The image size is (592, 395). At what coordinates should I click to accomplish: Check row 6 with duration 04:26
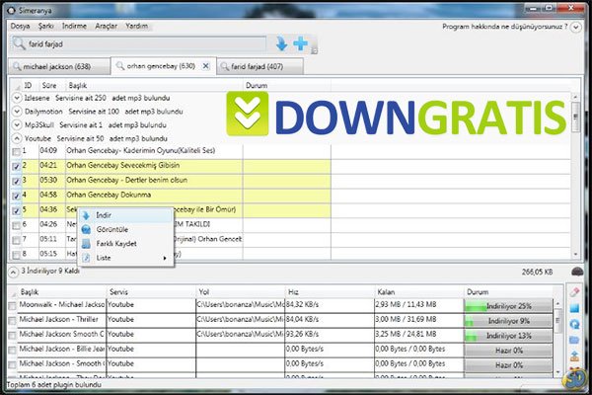coord(16,225)
